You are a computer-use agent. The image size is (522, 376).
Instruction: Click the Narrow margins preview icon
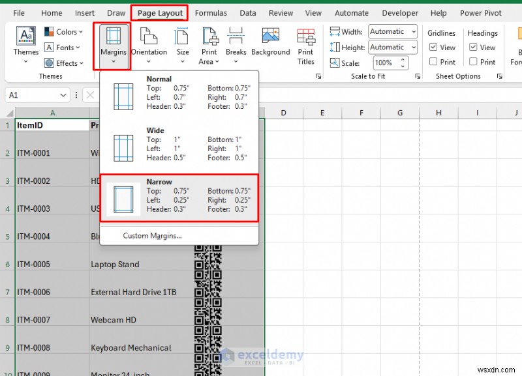[x=123, y=199]
